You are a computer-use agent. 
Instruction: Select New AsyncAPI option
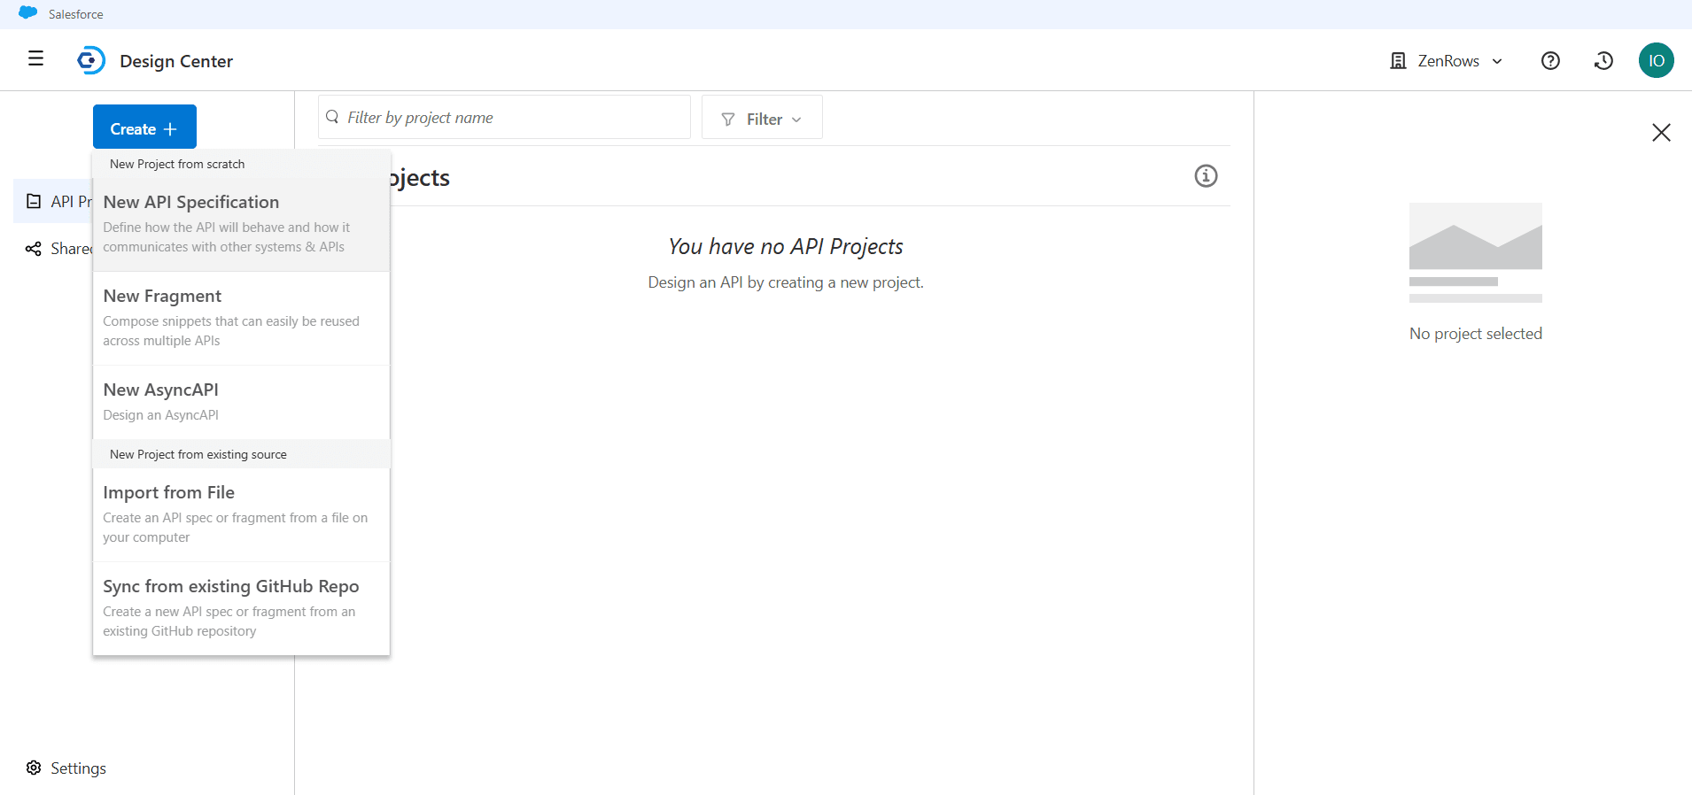(241, 402)
